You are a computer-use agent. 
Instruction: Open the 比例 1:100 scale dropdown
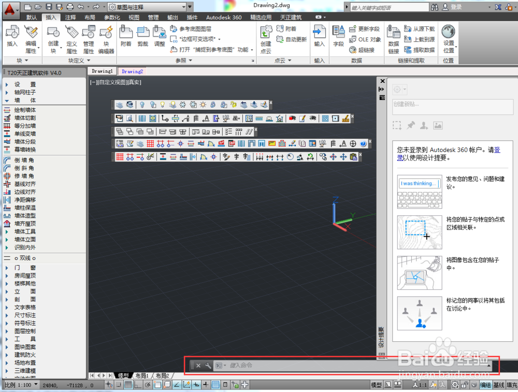coord(21,385)
